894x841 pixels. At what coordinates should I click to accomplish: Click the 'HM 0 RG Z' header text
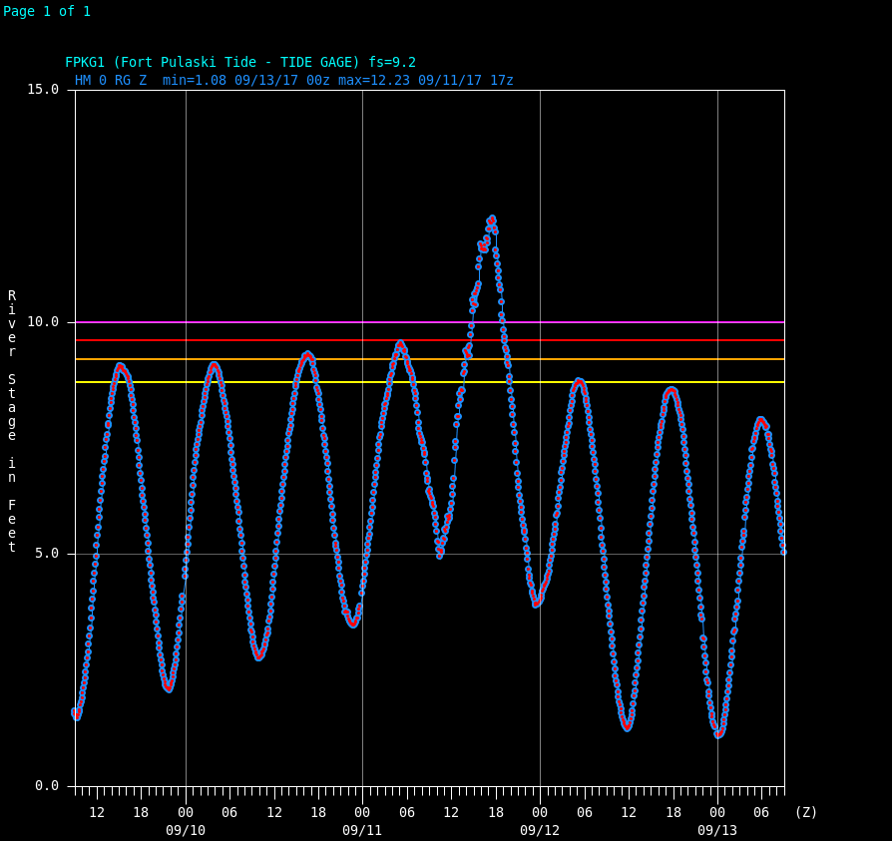tap(111, 81)
